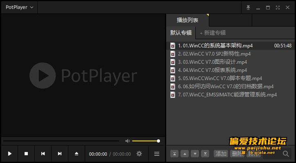
Task: Add files with the 添加 button
Action: coord(221,154)
